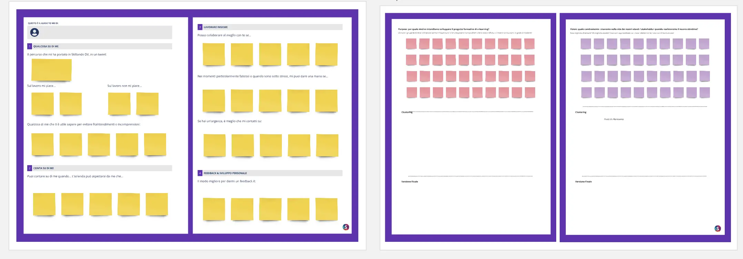Select the first yellow note below 'Sul lavoro mi piace...'
743x259 pixels.
click(42, 103)
